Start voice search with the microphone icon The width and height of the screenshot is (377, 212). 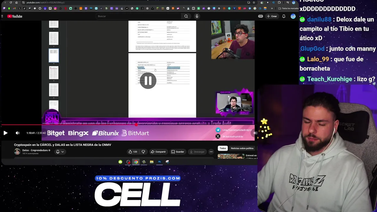[197, 16]
